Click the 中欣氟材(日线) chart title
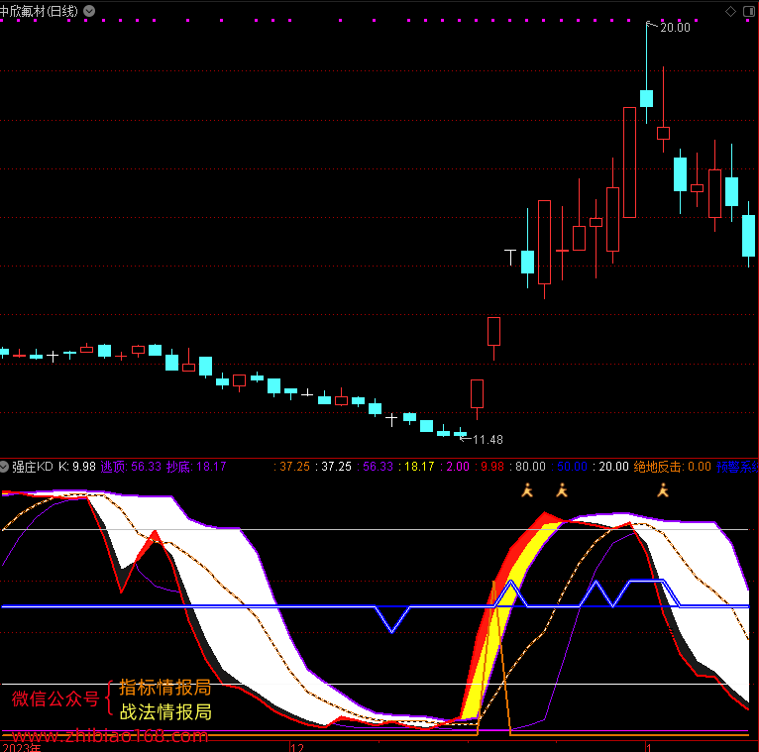This screenshot has height=752, width=759. point(39,11)
